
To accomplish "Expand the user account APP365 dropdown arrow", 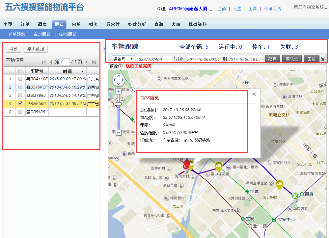I will pyautogui.click(x=211, y=10).
